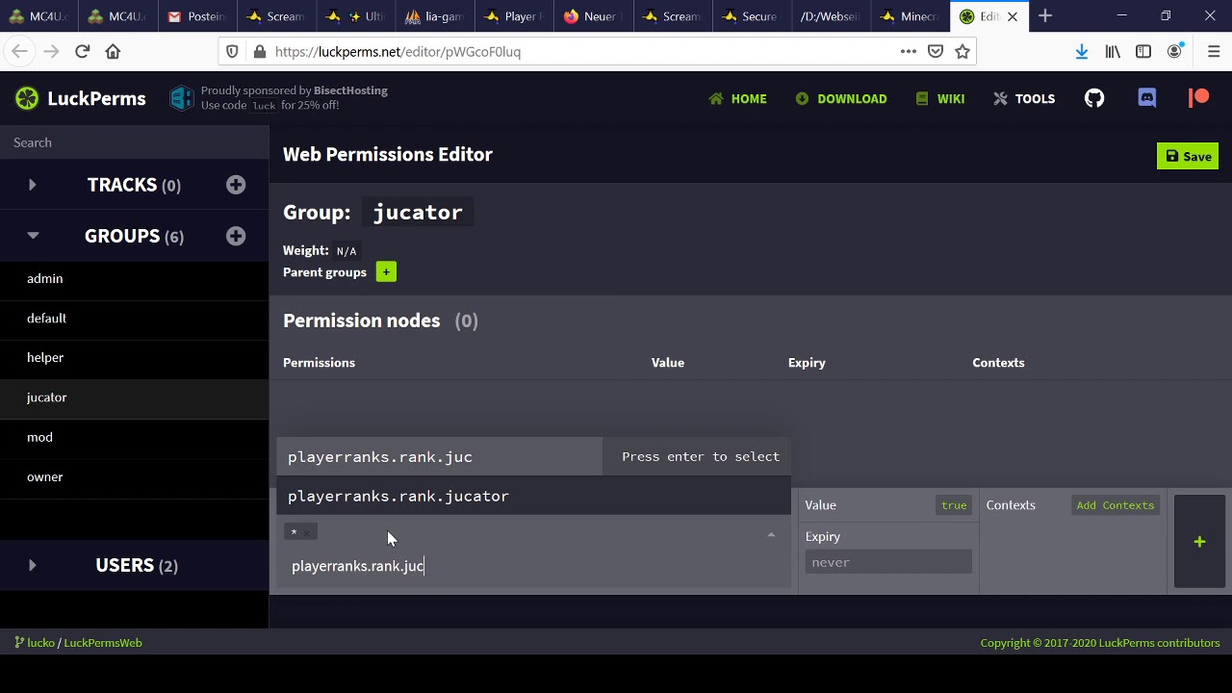
Task: Open the WIKI nav item
Action: tap(940, 98)
